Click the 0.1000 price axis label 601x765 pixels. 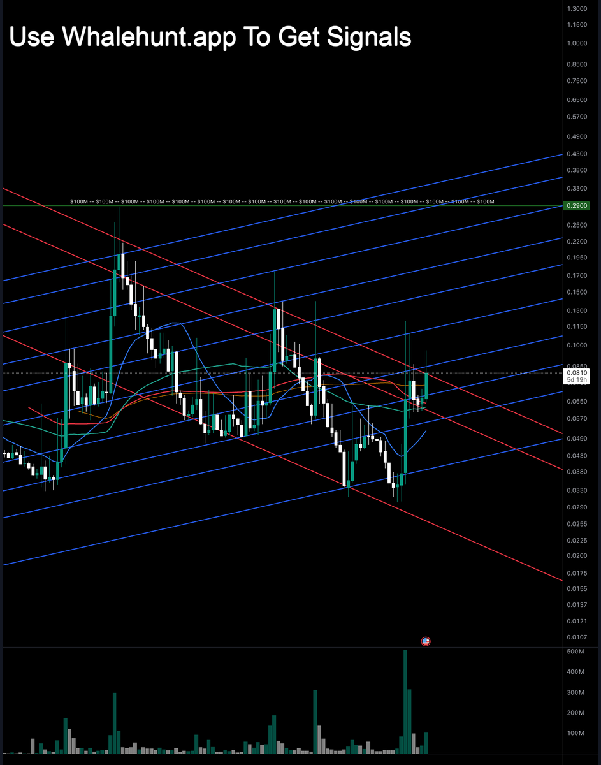577,346
